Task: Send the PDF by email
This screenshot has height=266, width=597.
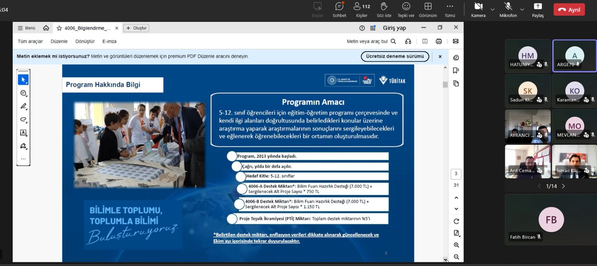Action: pos(456,41)
